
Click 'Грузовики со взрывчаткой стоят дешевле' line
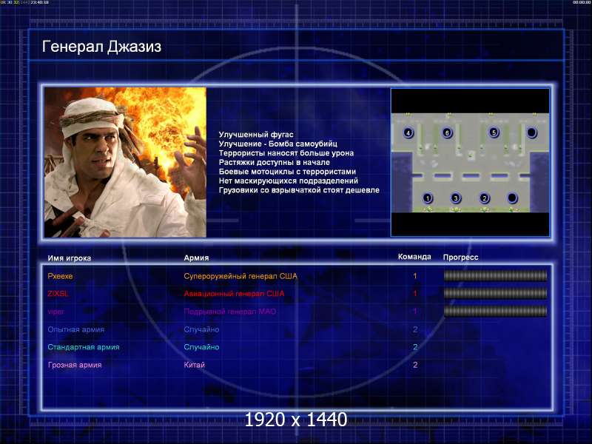[299, 190]
